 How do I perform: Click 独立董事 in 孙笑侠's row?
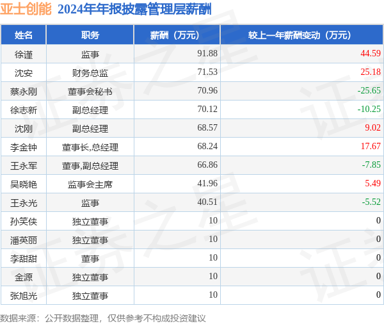(90, 222)
